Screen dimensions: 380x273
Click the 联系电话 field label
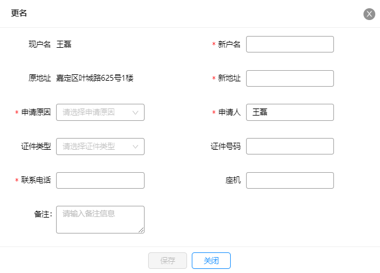pyautogui.click(x=36, y=180)
